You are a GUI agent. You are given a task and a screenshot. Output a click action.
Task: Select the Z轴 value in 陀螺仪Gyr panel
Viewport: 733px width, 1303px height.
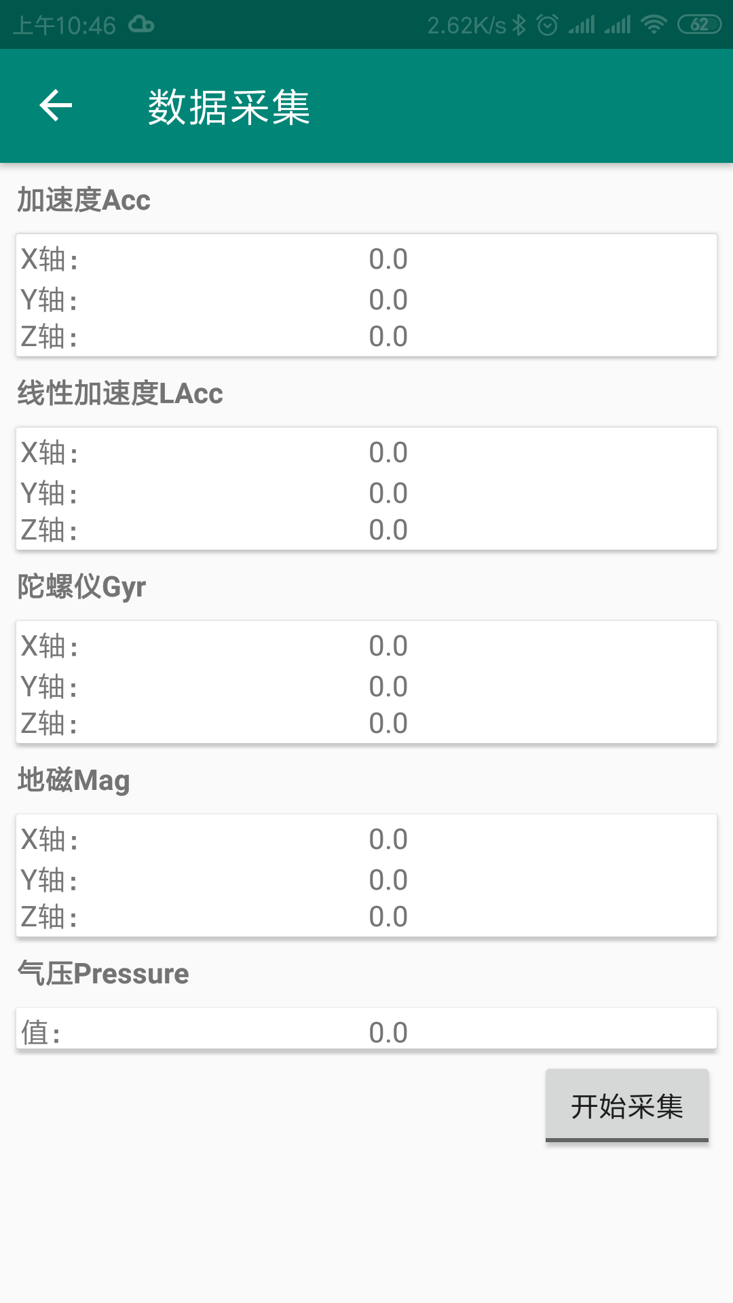[388, 723]
